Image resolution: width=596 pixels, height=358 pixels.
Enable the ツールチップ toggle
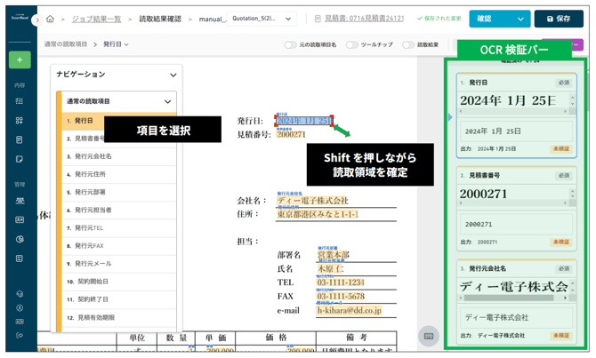click(351, 44)
